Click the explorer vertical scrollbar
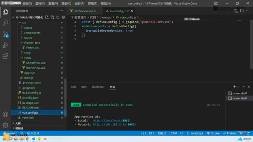This screenshot has height=142, width=253. pos(65,97)
